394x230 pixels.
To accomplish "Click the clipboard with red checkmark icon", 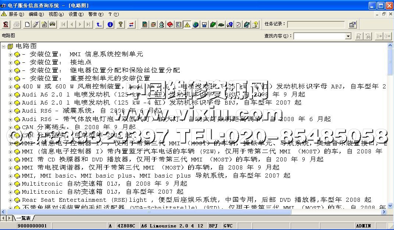I will coord(238,24).
